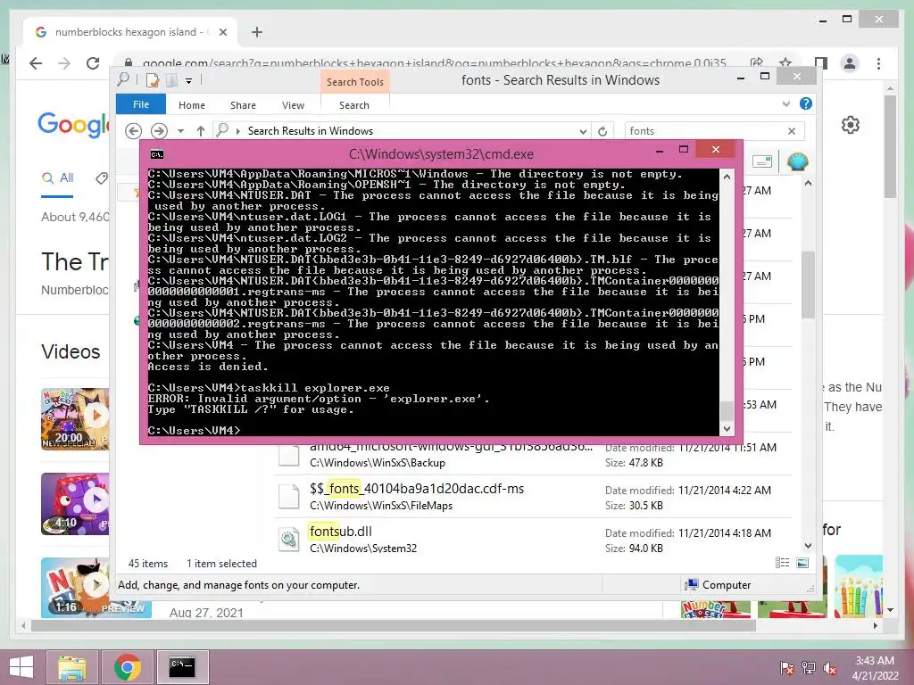Click the preview pane icon behind cmd window
Screen dimensions: 914x685
[x=762, y=161]
